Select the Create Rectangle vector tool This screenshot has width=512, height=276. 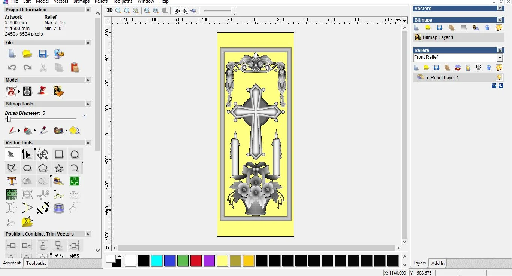click(59, 154)
